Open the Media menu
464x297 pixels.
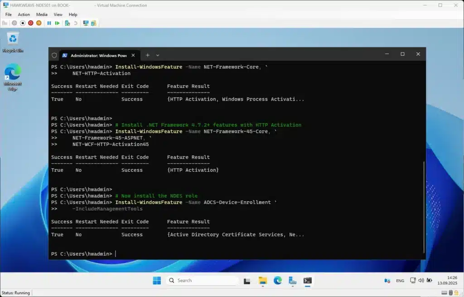pyautogui.click(x=42, y=15)
